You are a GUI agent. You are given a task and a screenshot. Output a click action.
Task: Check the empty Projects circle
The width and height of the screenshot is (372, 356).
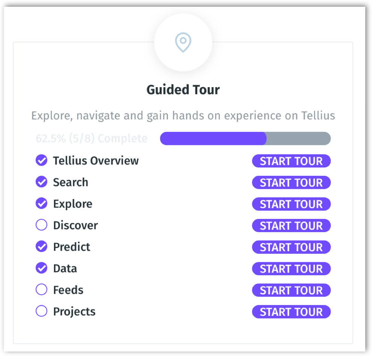tap(41, 311)
